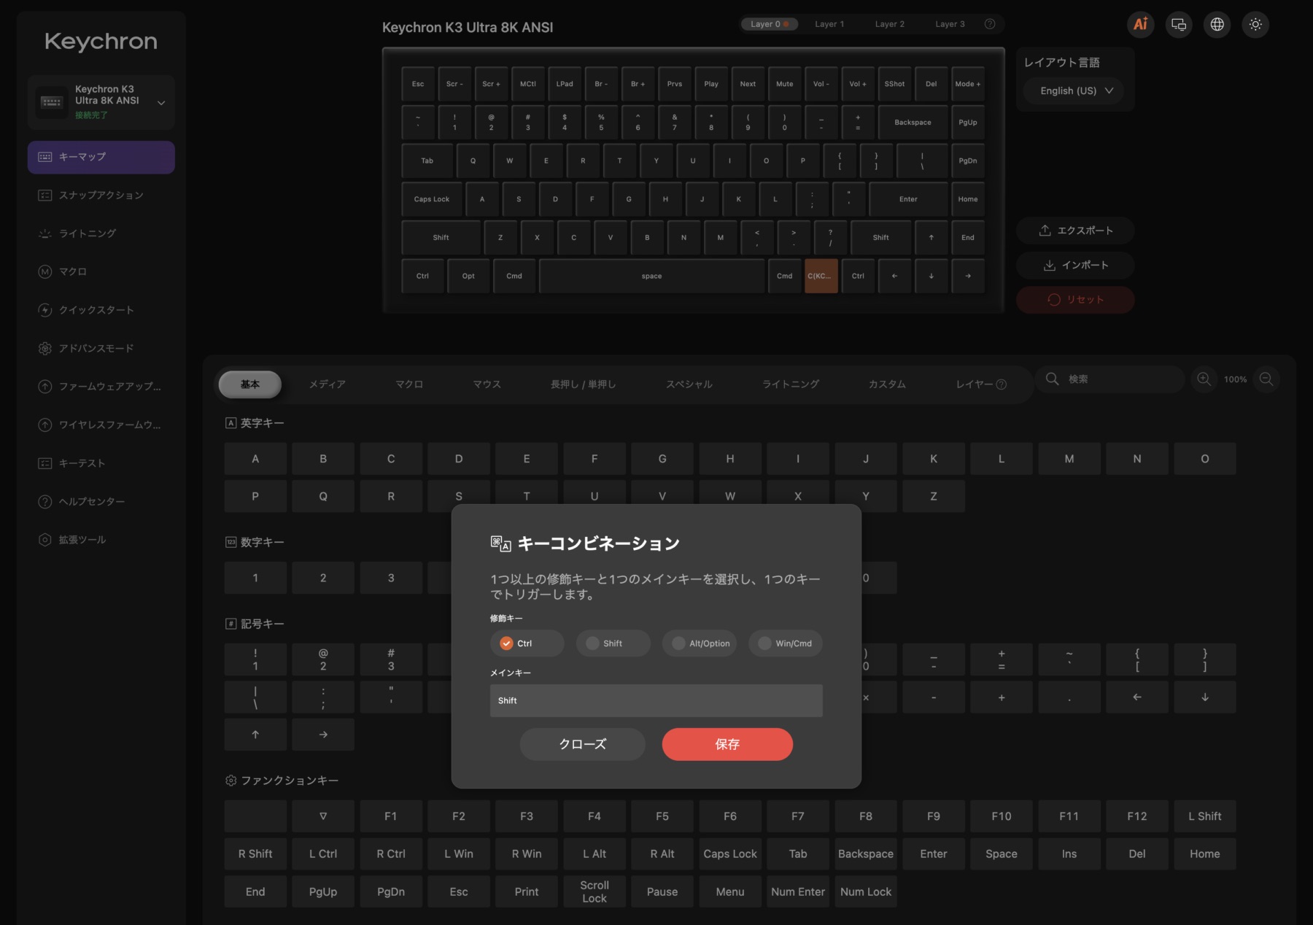The image size is (1313, 925).
Task: Open the キーテスト sidebar item
Action: [x=101, y=463]
